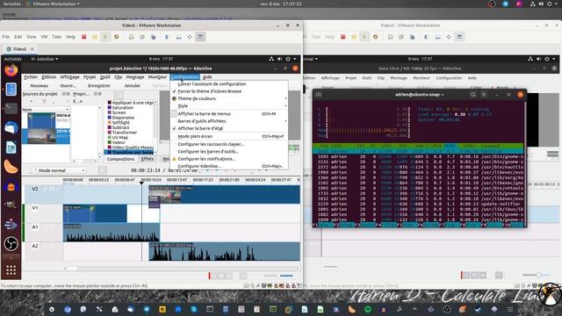Open the Projet menu in Kdenlive
562x316 pixels.
90,77
